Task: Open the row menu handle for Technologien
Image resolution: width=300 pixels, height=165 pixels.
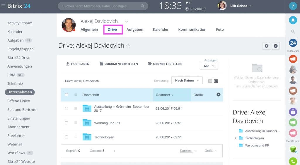Action: coord(76,137)
